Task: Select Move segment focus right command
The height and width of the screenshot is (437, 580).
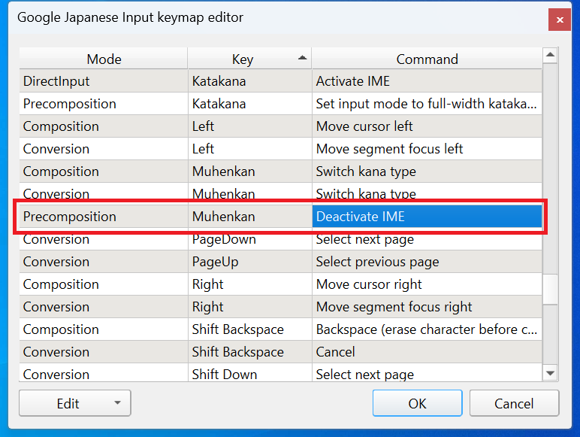Action: click(x=427, y=307)
